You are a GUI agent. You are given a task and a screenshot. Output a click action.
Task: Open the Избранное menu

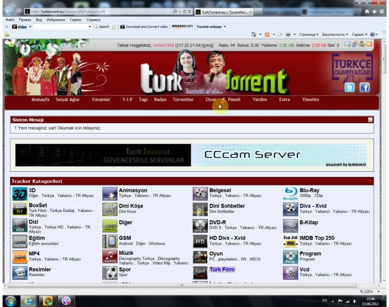[56, 20]
